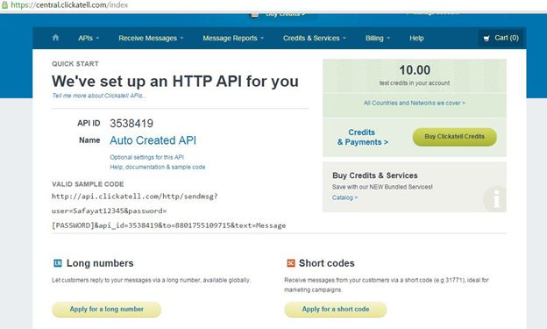This screenshot has width=547, height=329.
Task: Open Optional settings for this API
Action: pos(147,157)
